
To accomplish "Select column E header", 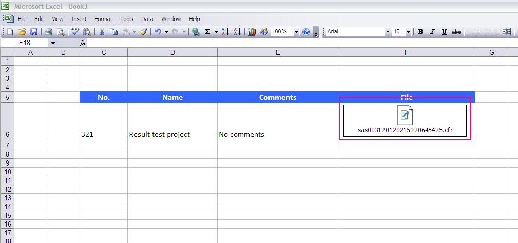I will (x=278, y=52).
